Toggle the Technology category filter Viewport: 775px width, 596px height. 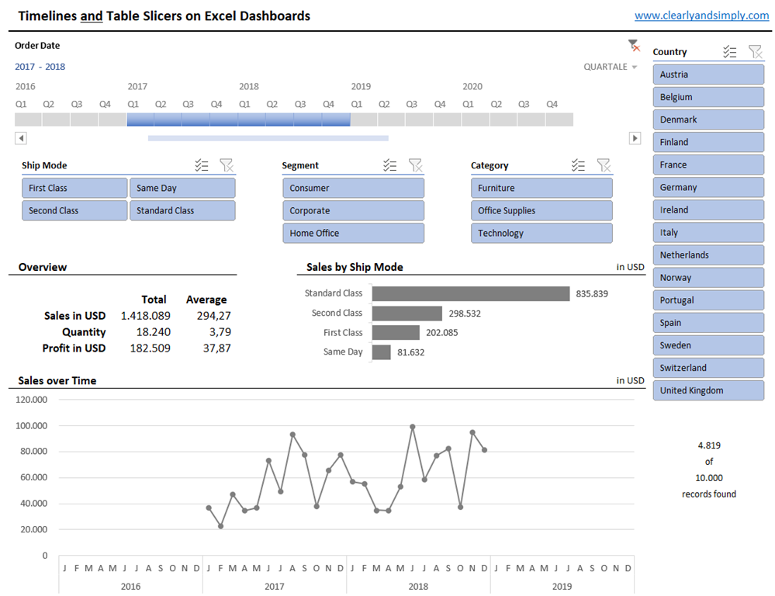pos(541,233)
